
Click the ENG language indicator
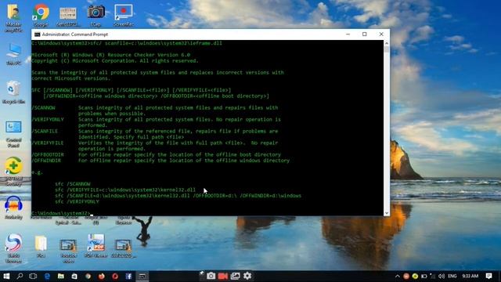452,276
